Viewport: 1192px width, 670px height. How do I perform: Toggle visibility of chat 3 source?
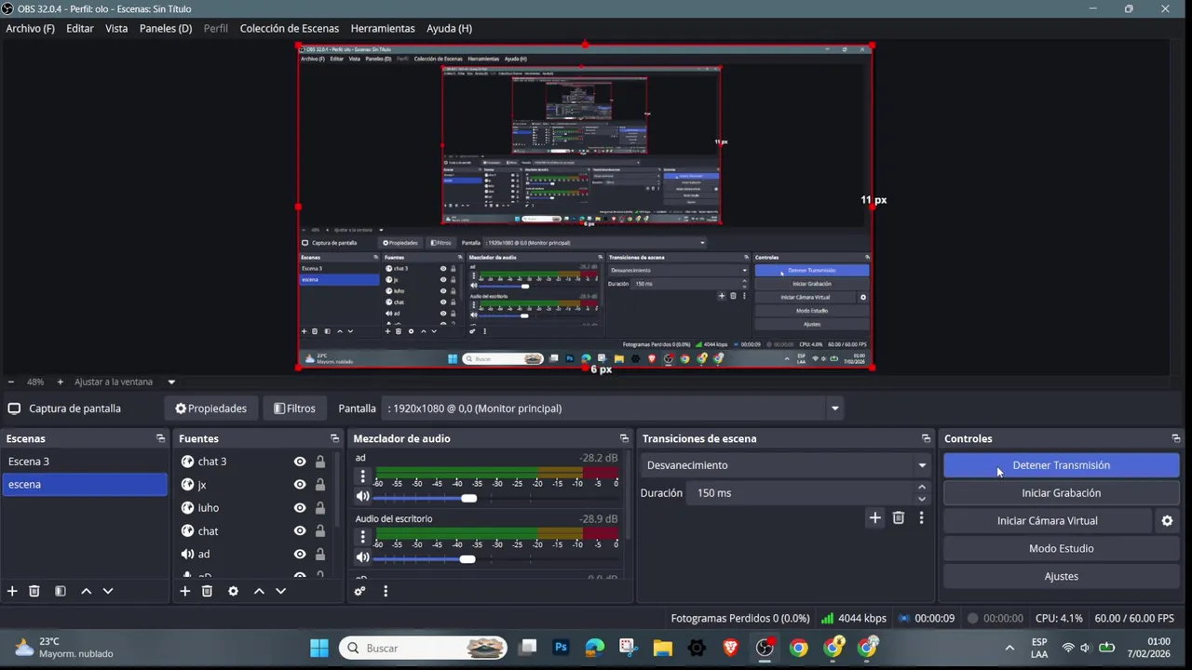click(x=300, y=462)
